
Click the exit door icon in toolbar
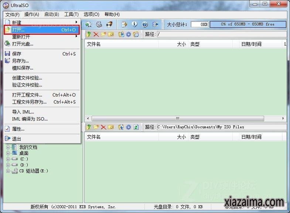[155, 24]
